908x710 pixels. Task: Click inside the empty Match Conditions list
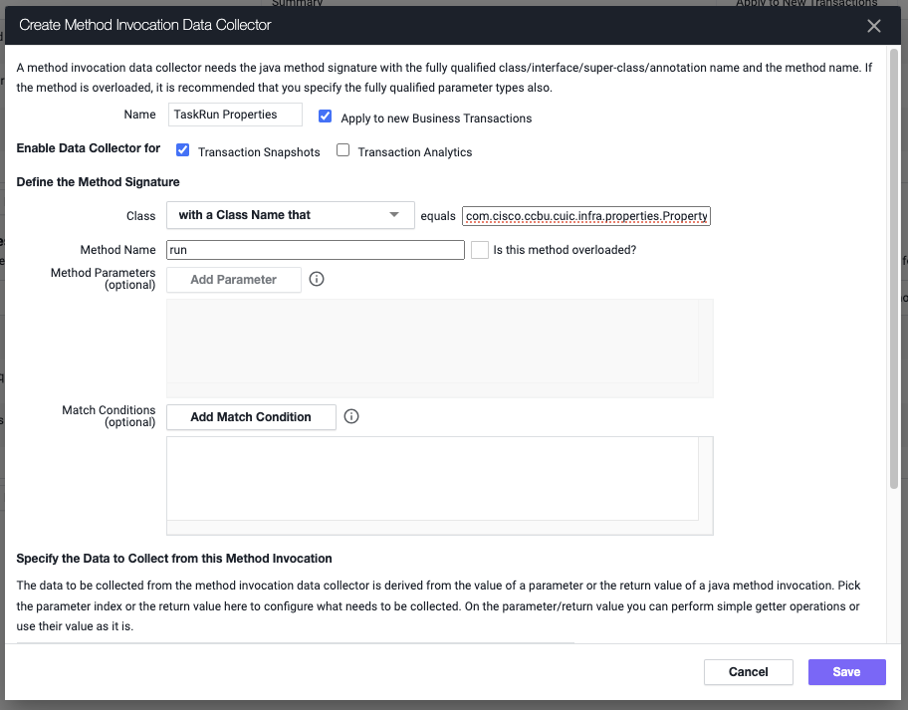432,478
